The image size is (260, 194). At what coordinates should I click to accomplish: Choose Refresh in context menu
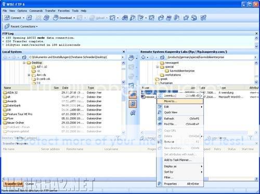(x=180, y=119)
